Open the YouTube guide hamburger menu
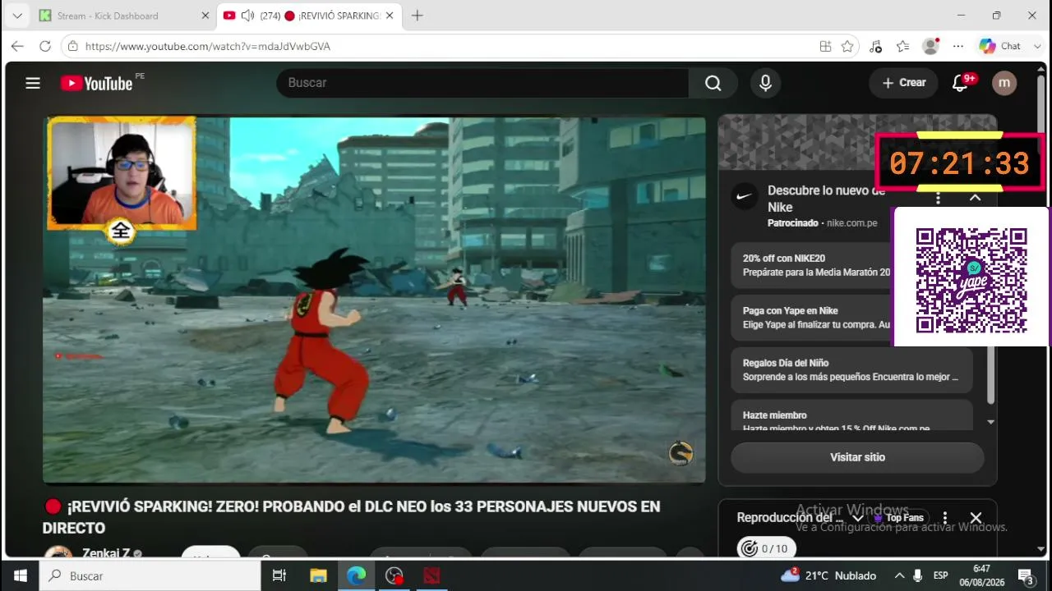This screenshot has height=591, width=1052. point(33,83)
